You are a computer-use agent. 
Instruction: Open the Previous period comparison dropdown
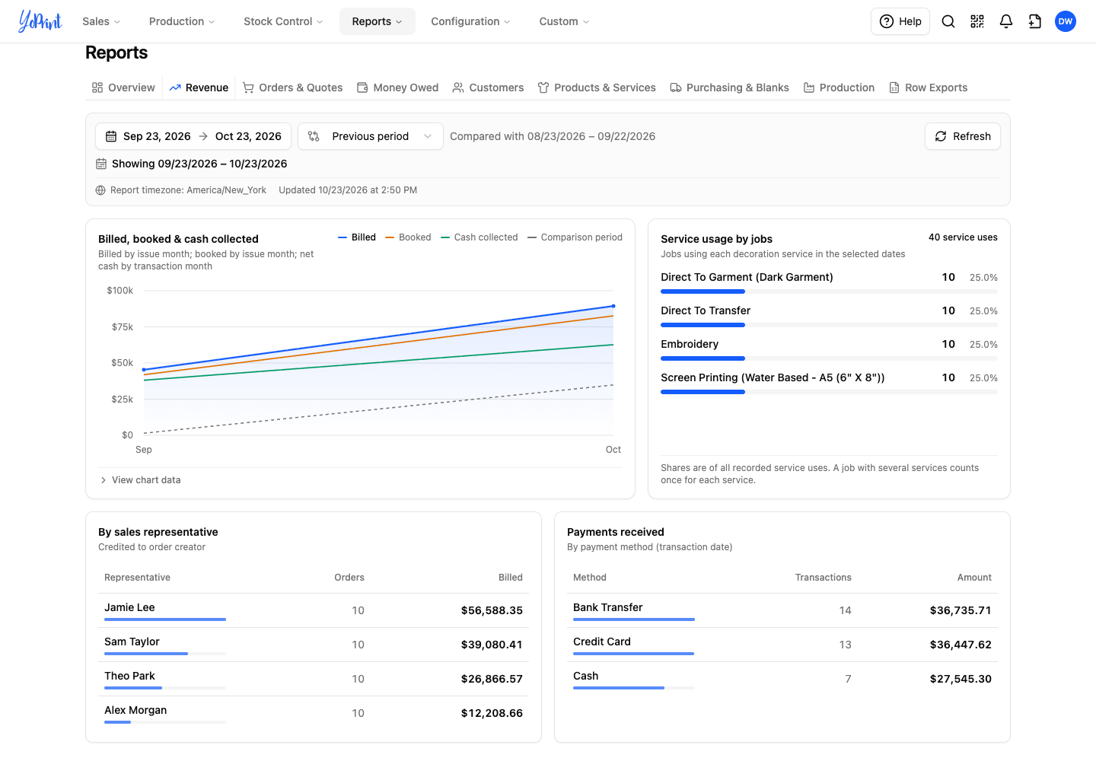tap(371, 136)
